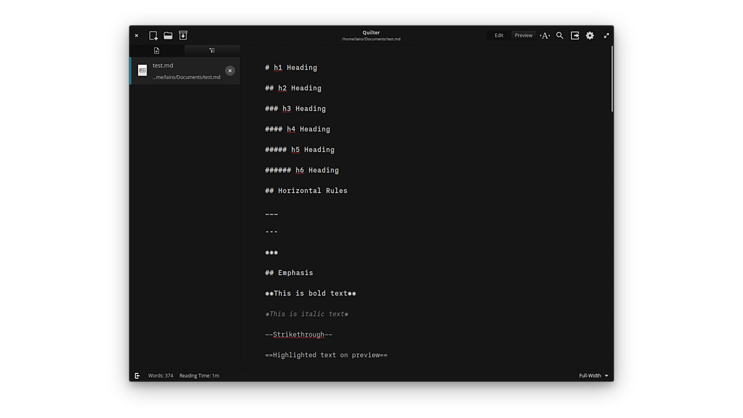
Task: Expand the Full-Width dropdown
Action: coord(594,376)
